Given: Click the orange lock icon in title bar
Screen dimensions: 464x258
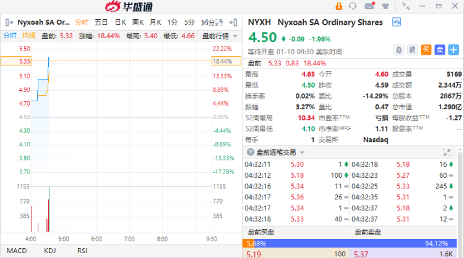Looking at the screenshot, I should coord(339,6).
